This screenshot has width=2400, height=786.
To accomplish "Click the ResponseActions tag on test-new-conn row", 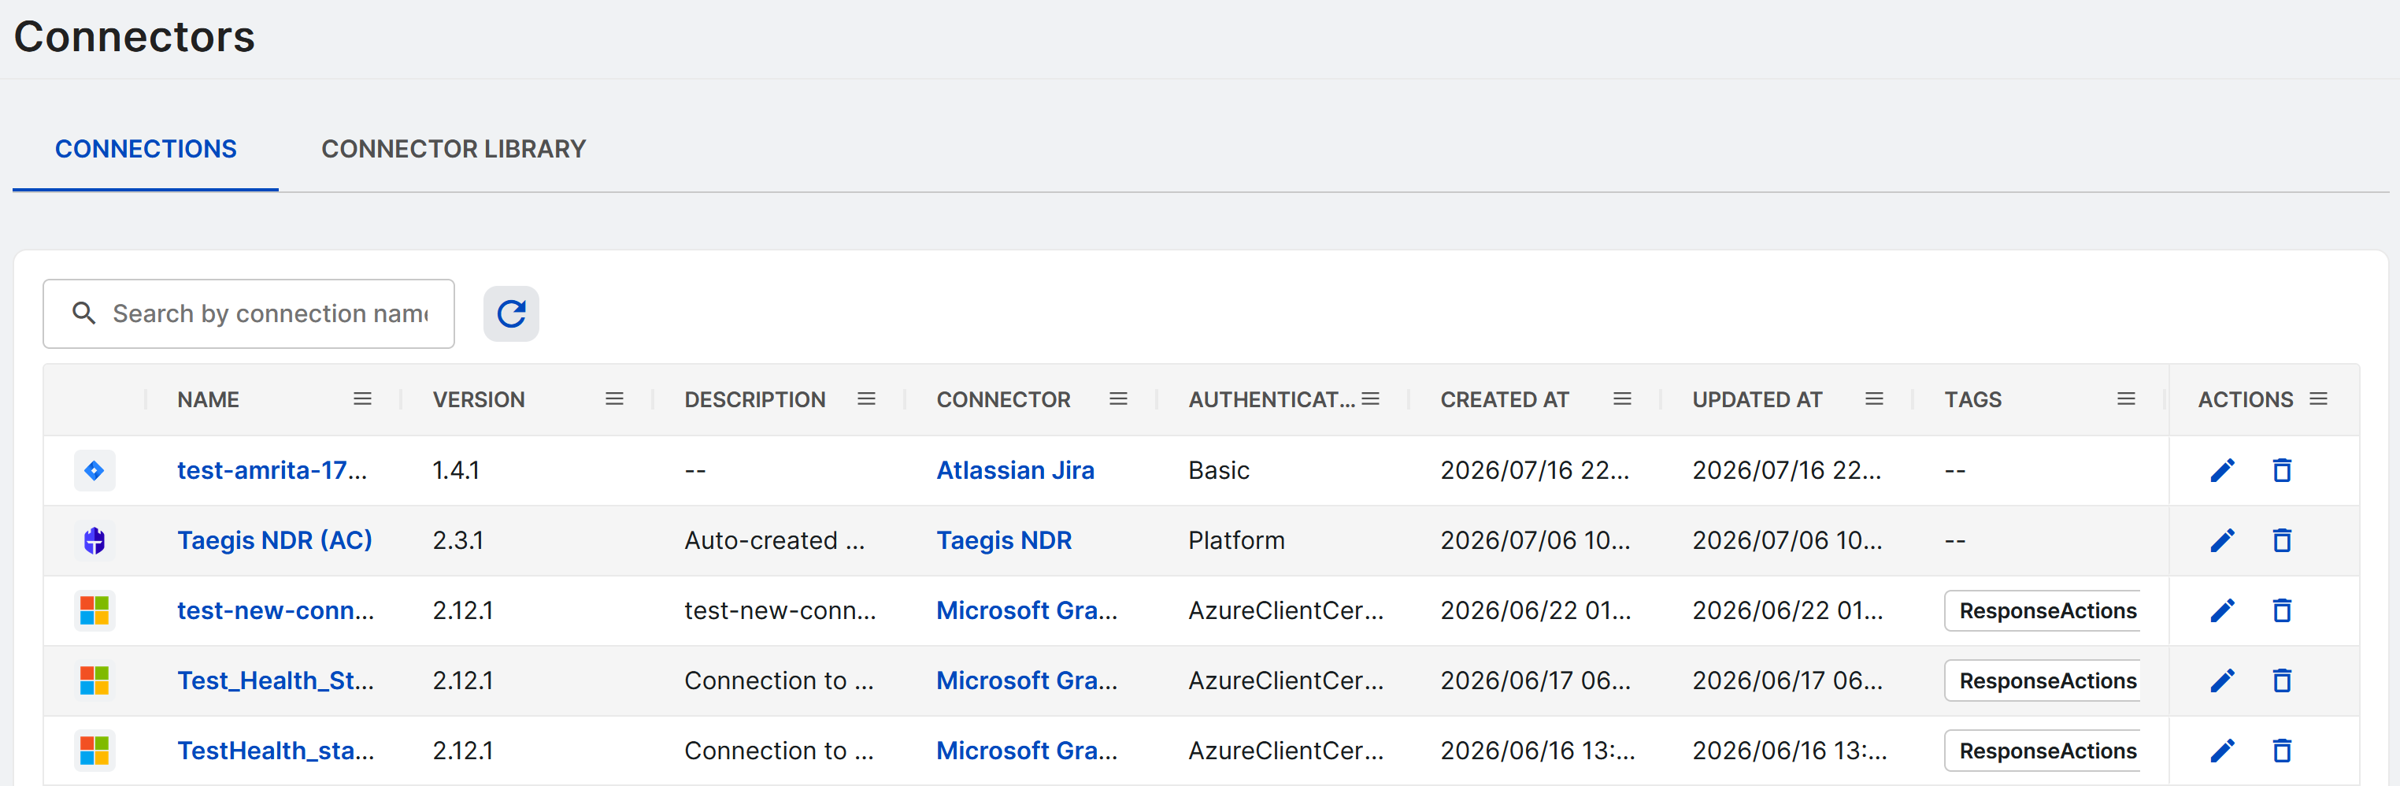I will (x=2047, y=610).
